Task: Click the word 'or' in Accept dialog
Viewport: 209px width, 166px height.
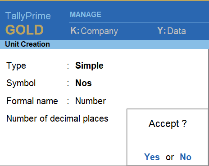Action: click(170, 157)
